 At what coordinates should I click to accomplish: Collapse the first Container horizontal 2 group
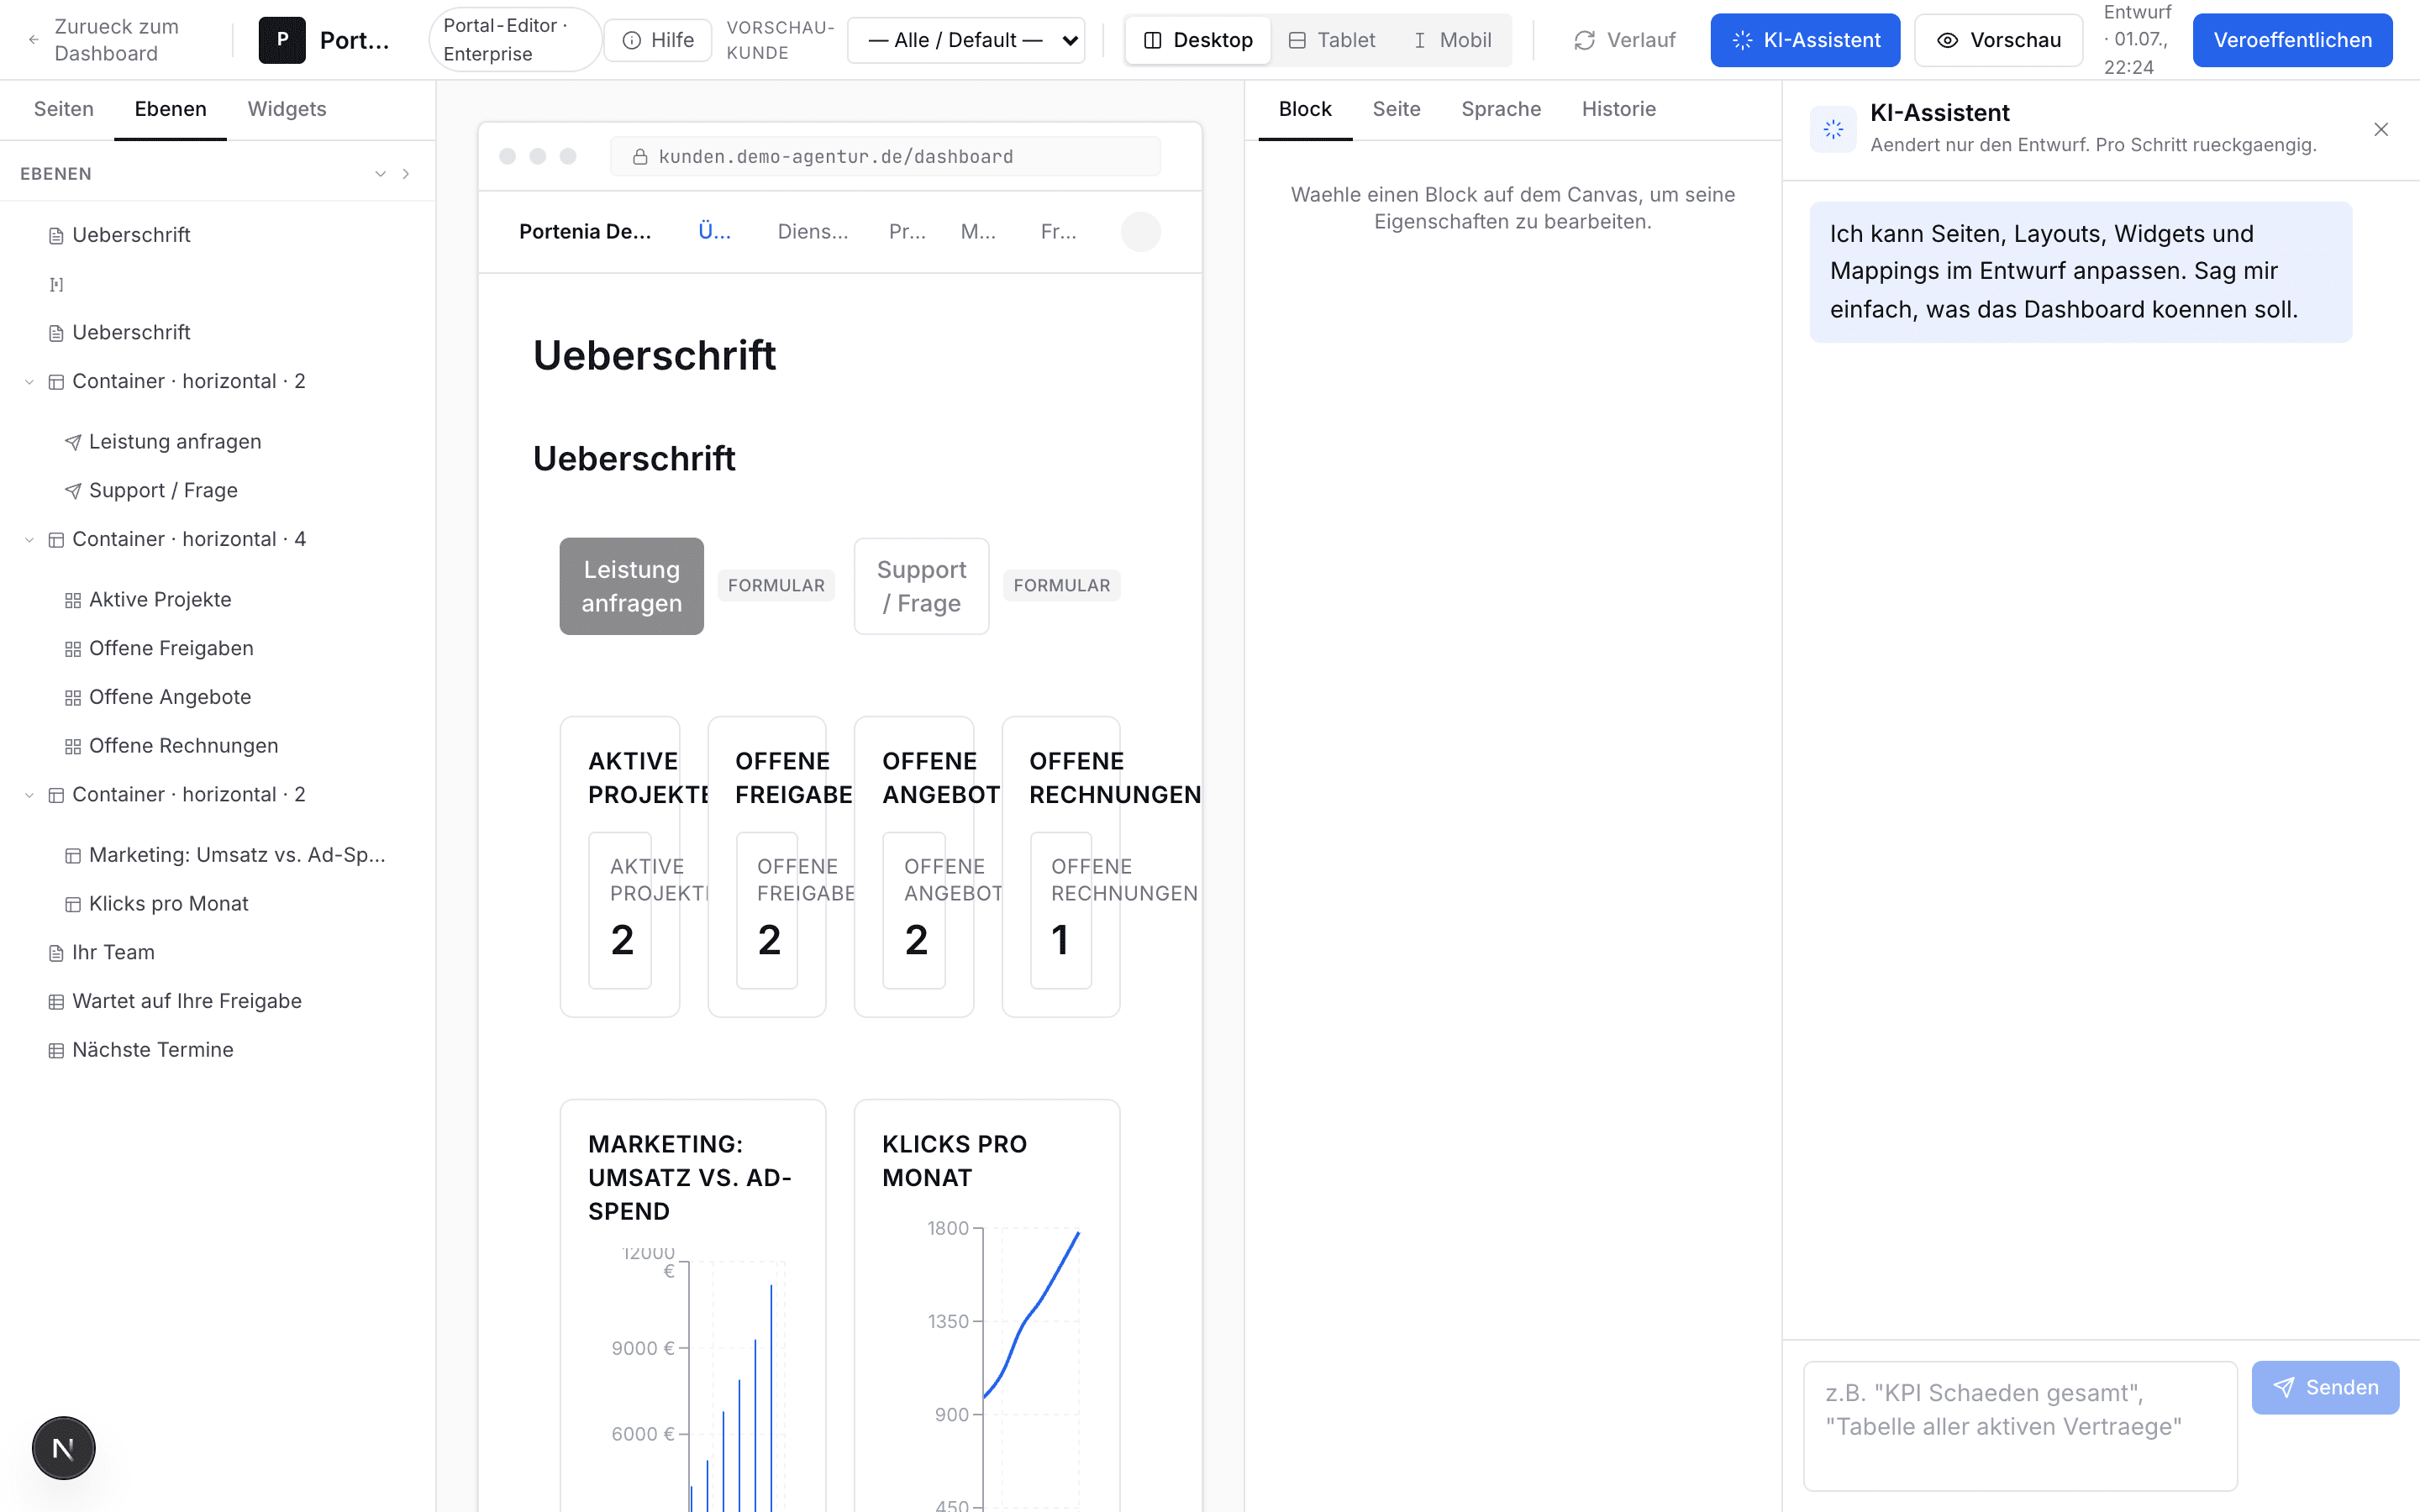tap(29, 382)
